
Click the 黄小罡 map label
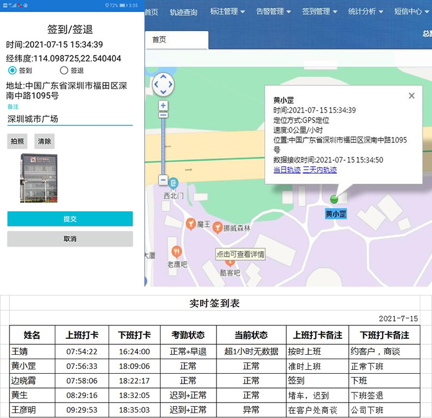click(x=336, y=214)
